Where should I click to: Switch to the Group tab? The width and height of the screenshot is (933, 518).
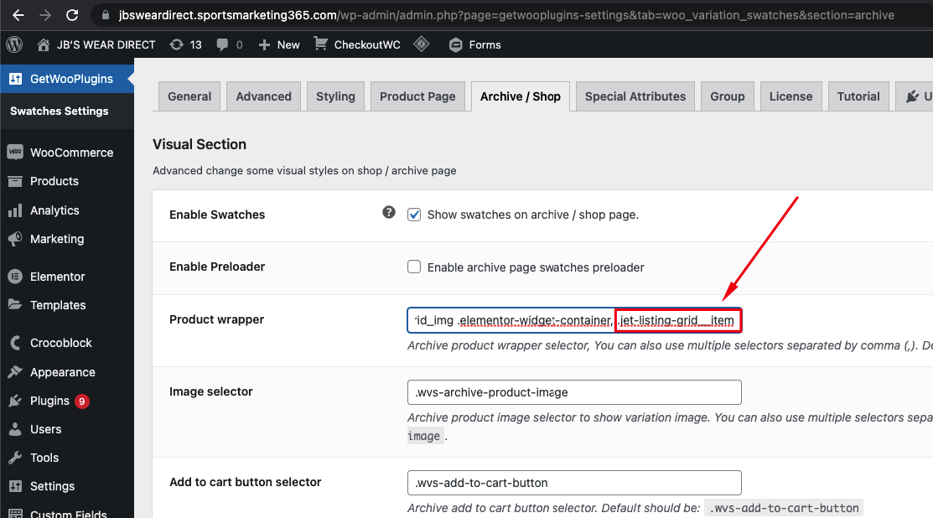click(727, 96)
